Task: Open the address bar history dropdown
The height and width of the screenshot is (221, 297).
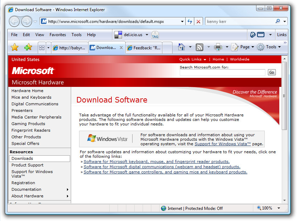Action: 182,22
